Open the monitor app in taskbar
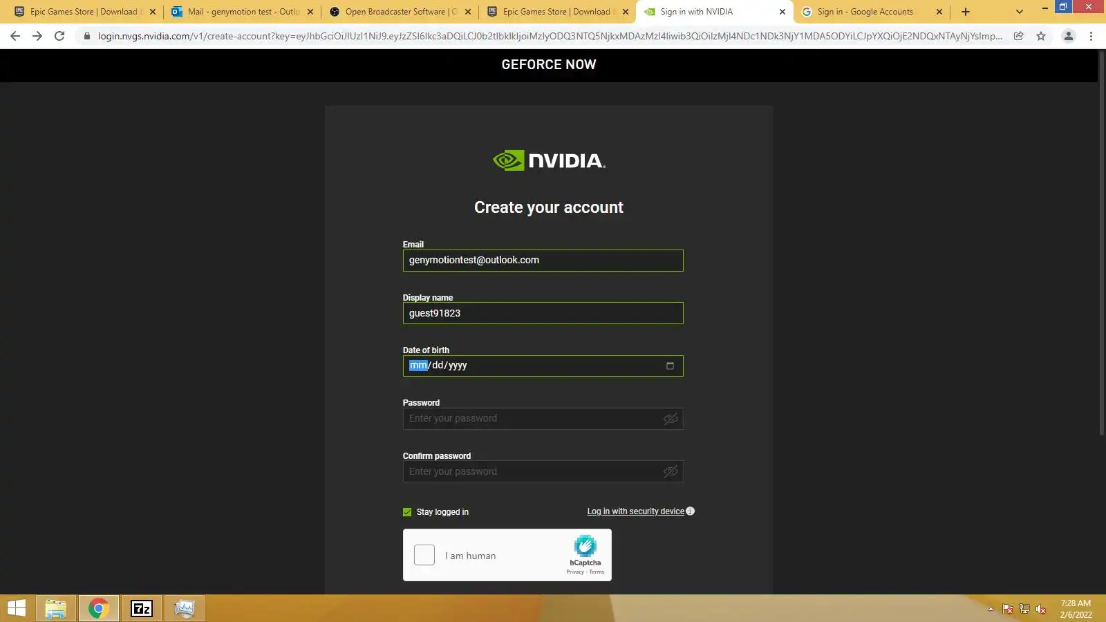This screenshot has height=622, width=1106. pyautogui.click(x=185, y=608)
